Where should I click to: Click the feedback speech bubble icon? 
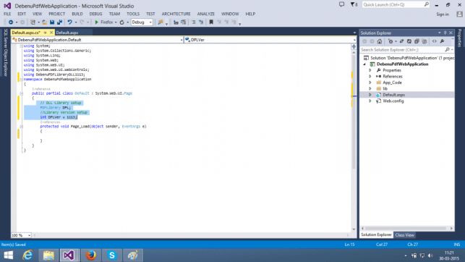point(341,4)
